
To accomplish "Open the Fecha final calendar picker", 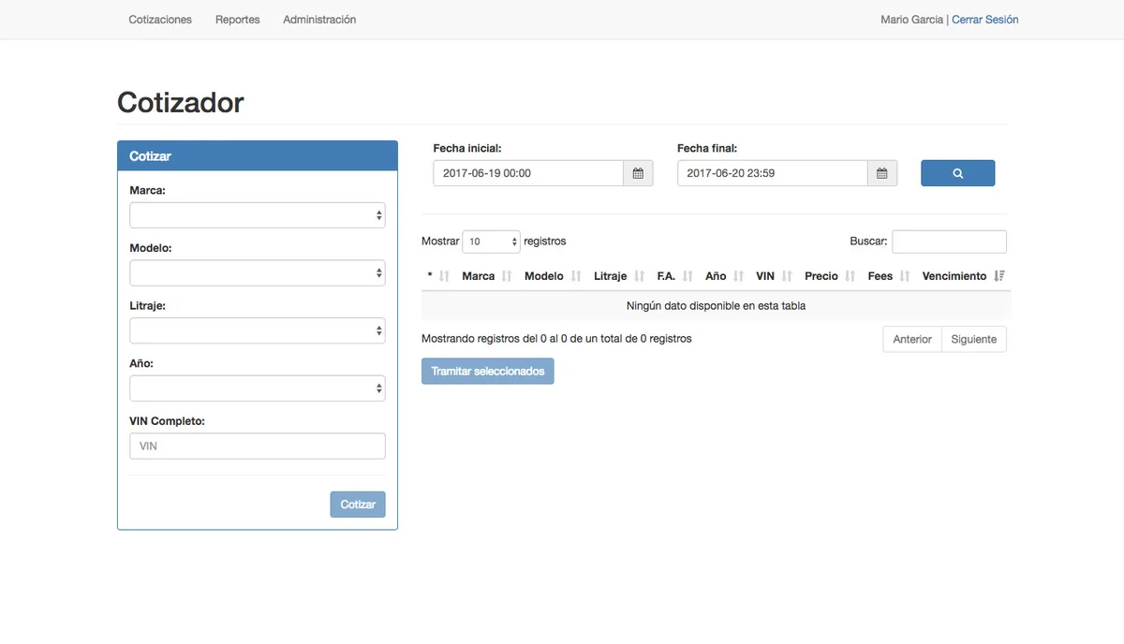I will (881, 173).
